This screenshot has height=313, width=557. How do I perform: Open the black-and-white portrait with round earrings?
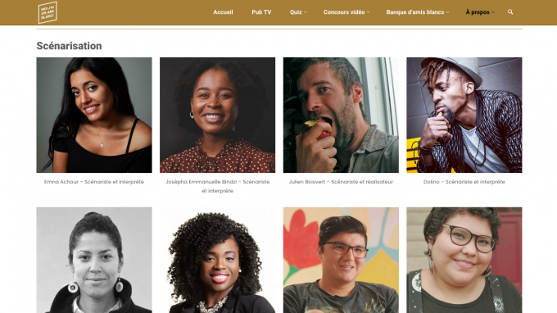coord(94,260)
